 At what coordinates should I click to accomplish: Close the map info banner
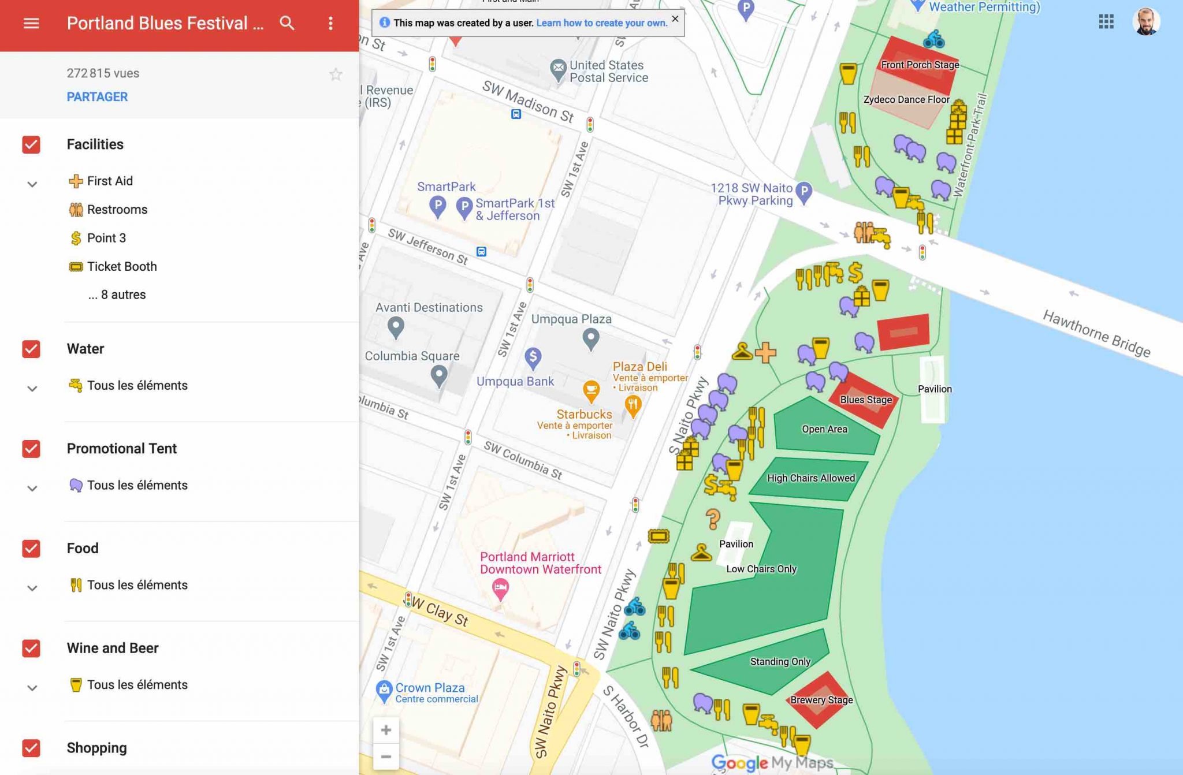[x=675, y=19]
